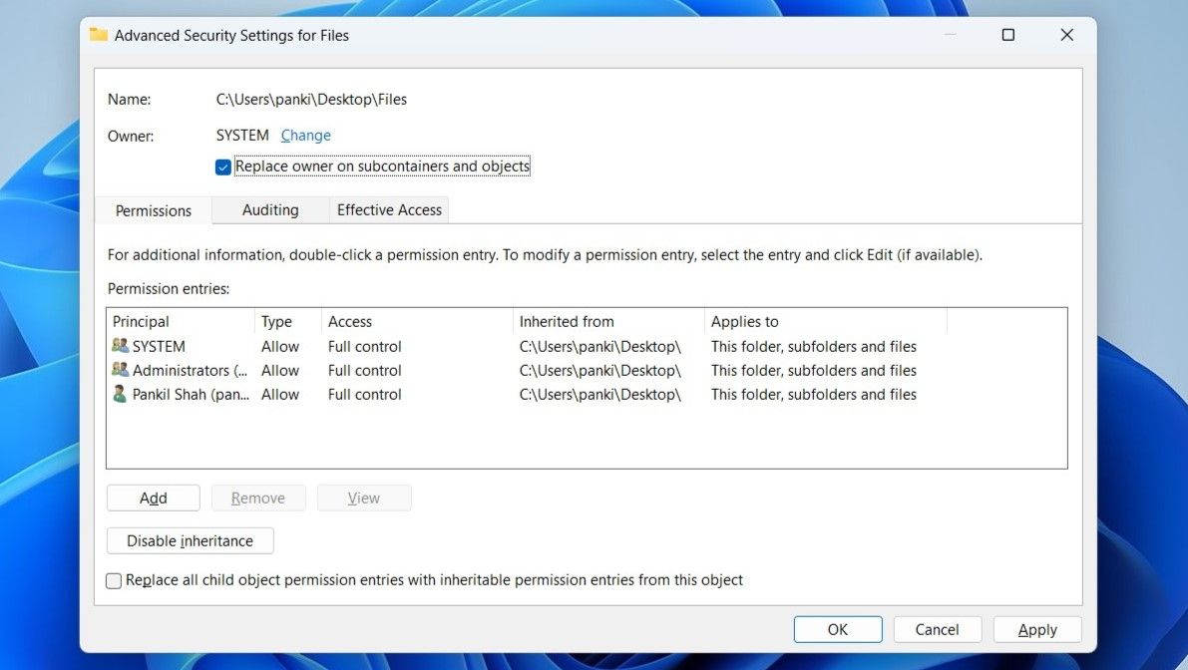Image resolution: width=1188 pixels, height=670 pixels.
Task: Uncheck Replace owner on subcontainers and objects
Action: point(222,167)
